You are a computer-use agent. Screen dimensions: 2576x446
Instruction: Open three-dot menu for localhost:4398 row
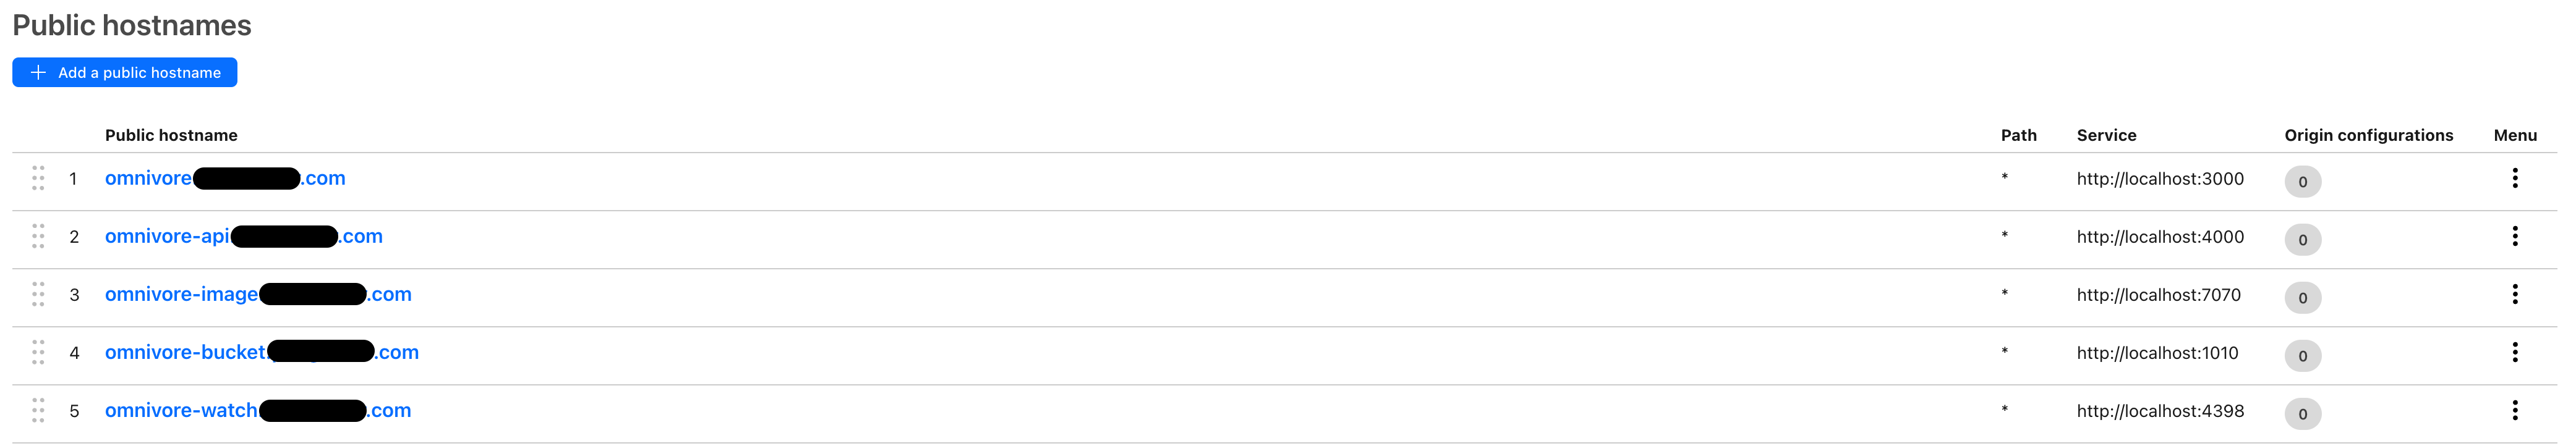(x=2514, y=411)
